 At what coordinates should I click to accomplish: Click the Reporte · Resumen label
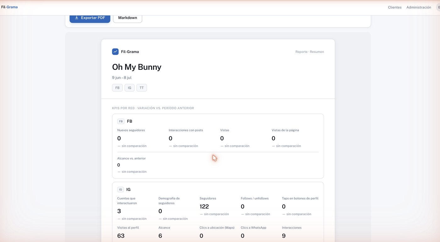pyautogui.click(x=310, y=52)
